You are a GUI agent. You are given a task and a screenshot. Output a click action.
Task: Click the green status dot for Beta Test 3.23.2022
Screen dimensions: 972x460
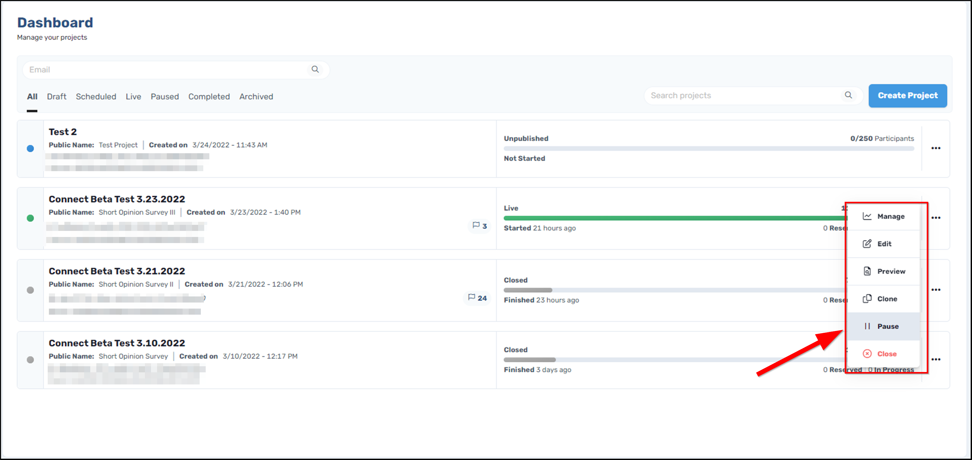(x=31, y=218)
